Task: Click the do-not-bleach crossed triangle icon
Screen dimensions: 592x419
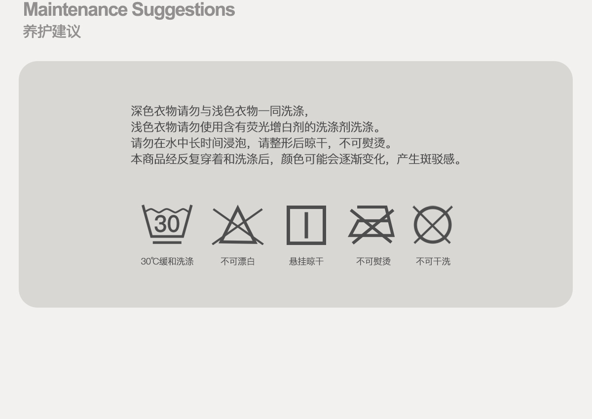Action: click(238, 225)
